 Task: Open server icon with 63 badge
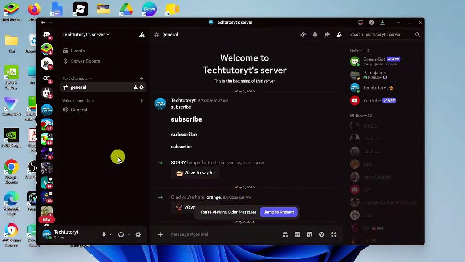[46, 139]
